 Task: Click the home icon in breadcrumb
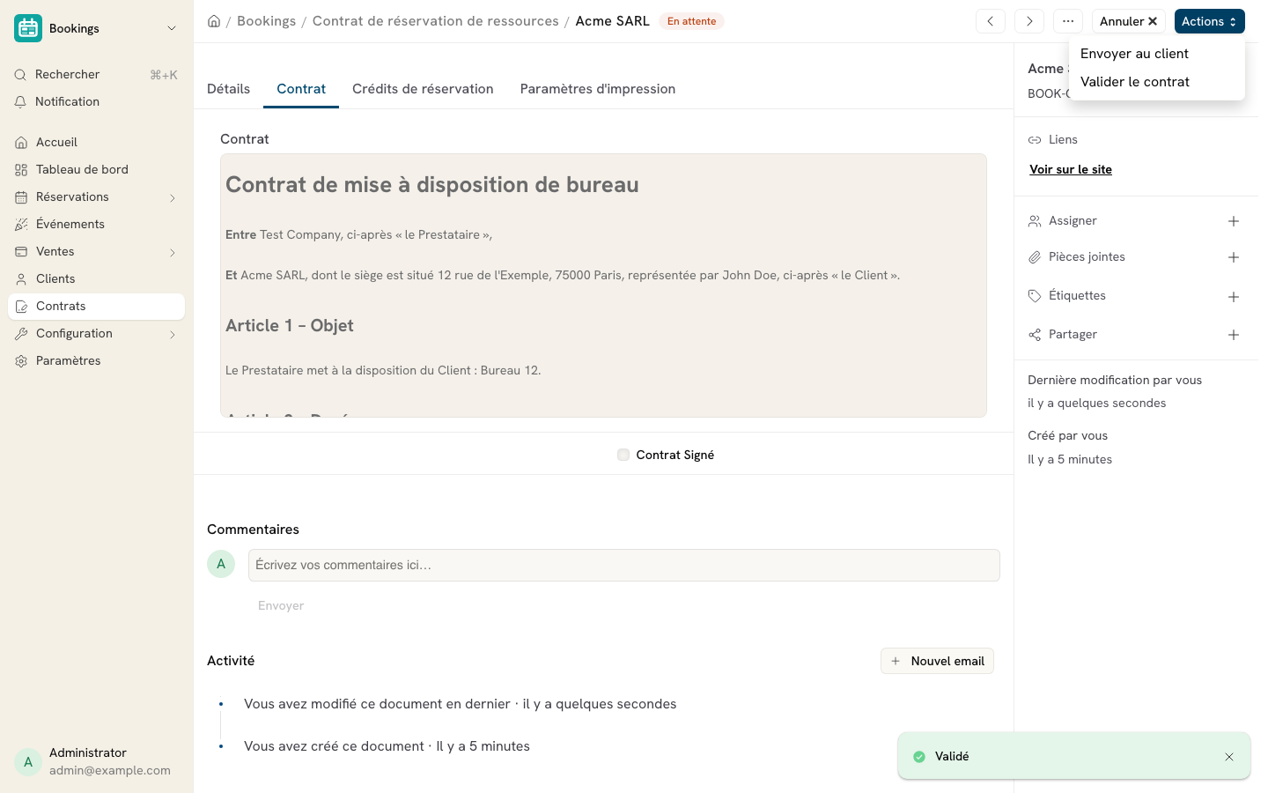click(214, 21)
